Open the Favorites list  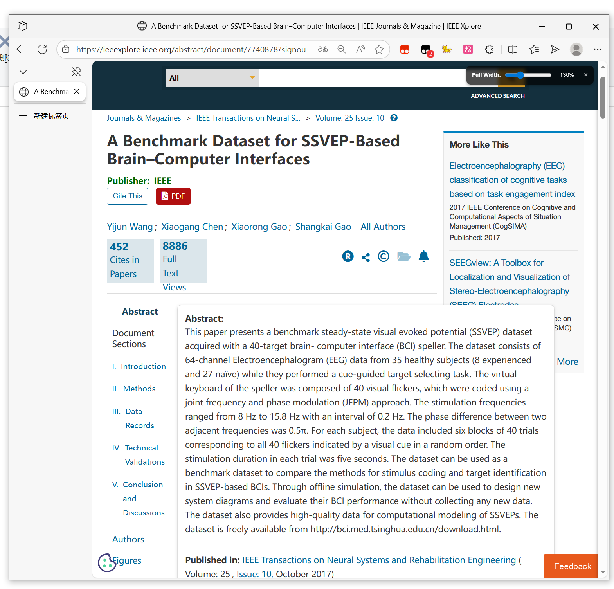coord(534,49)
